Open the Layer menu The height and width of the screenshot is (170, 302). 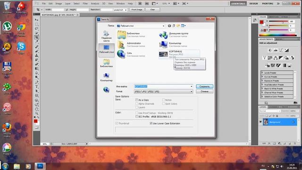[67, 3]
